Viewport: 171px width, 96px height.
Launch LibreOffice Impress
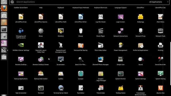click(x=41, y=17)
